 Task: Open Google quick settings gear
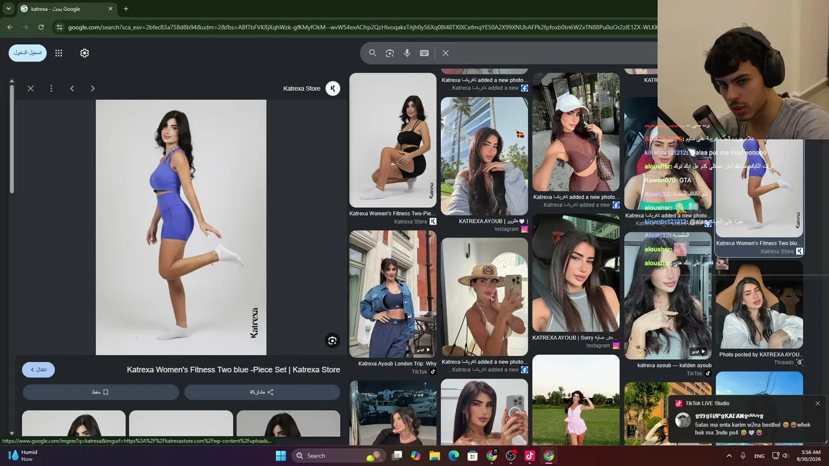click(84, 53)
